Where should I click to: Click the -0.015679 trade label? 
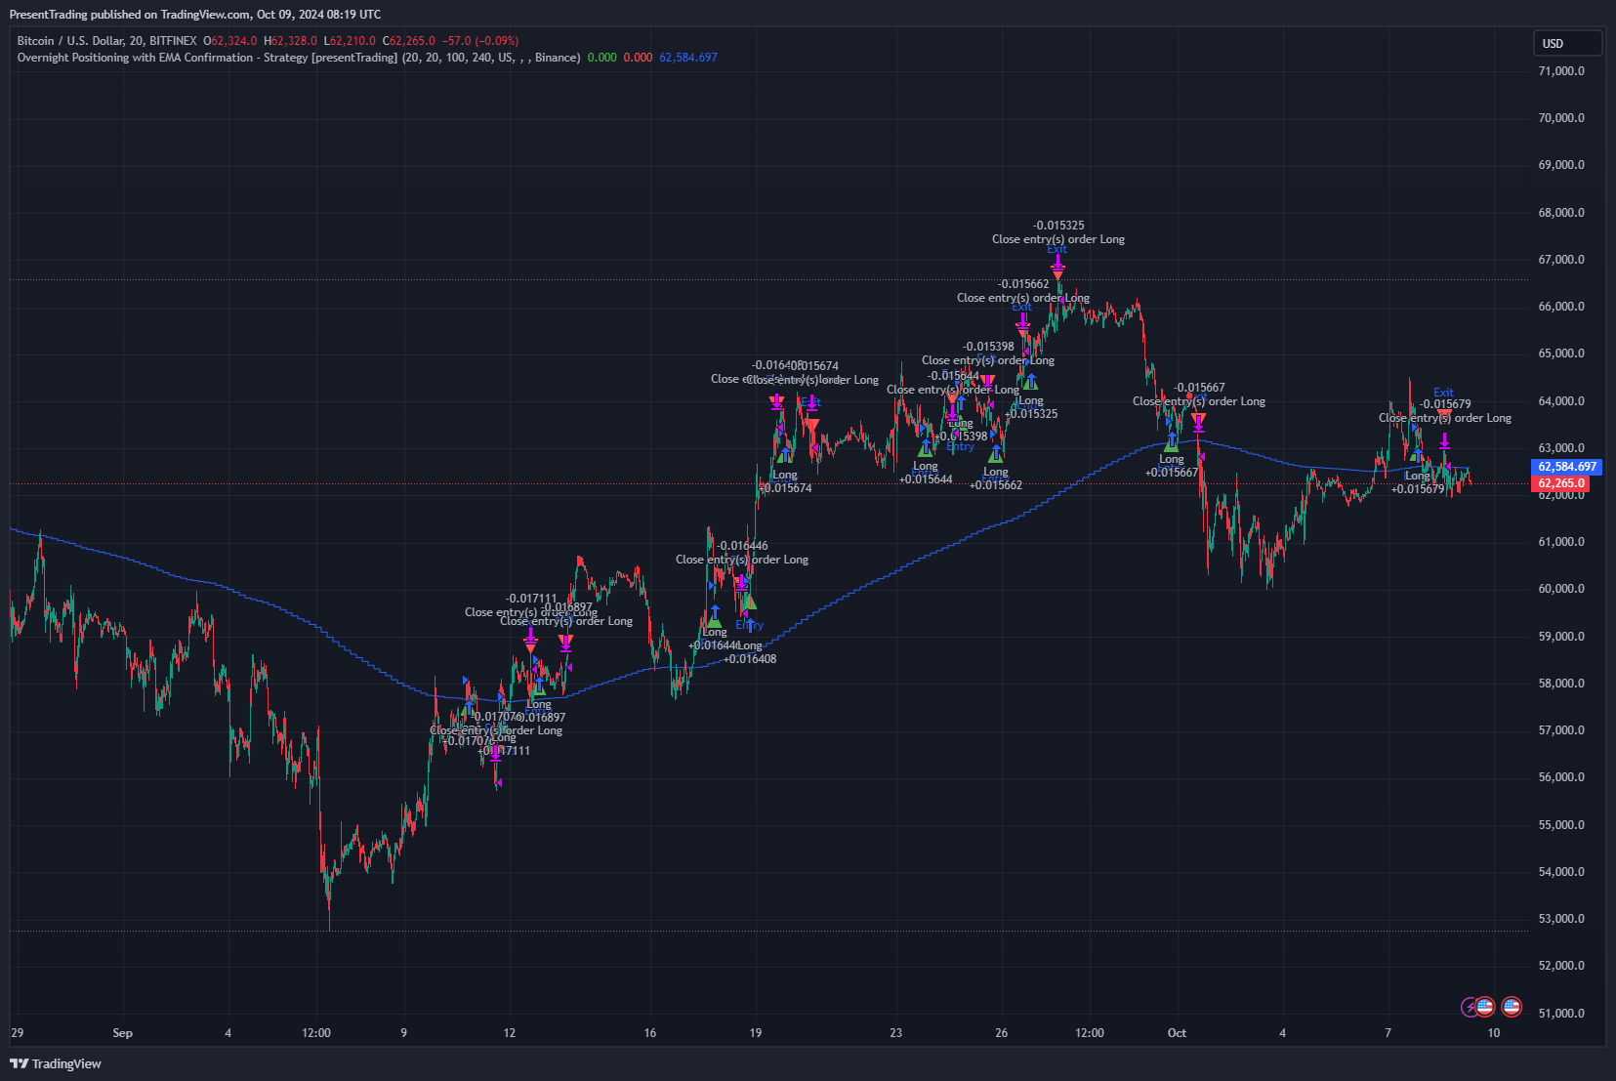point(1445,404)
